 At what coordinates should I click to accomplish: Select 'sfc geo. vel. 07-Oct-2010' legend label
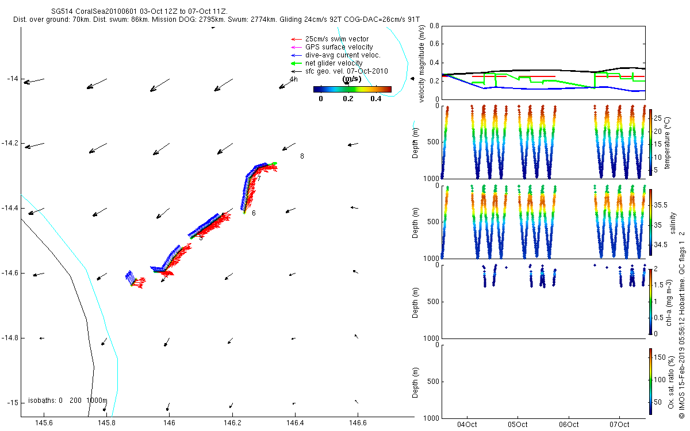pos(347,71)
